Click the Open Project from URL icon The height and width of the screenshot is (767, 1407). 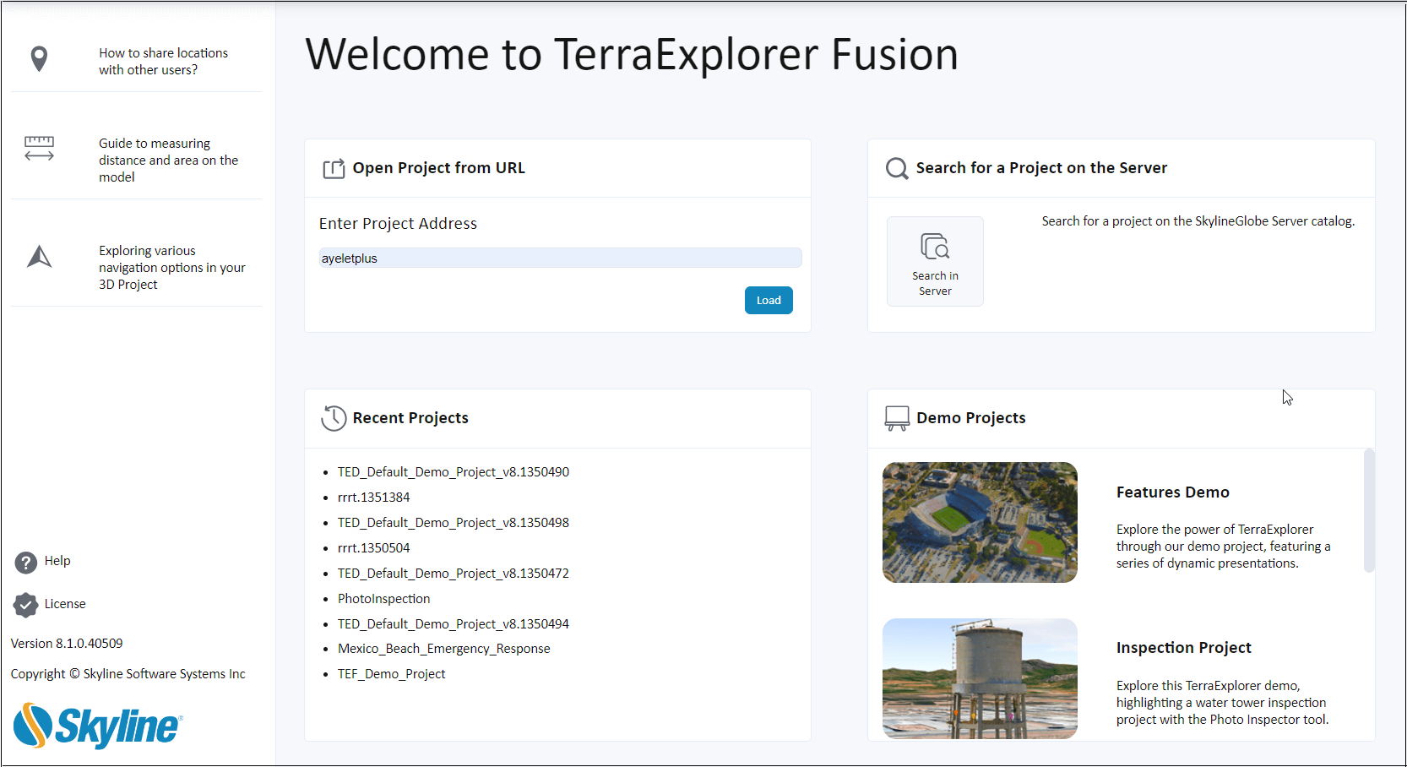pyautogui.click(x=334, y=169)
